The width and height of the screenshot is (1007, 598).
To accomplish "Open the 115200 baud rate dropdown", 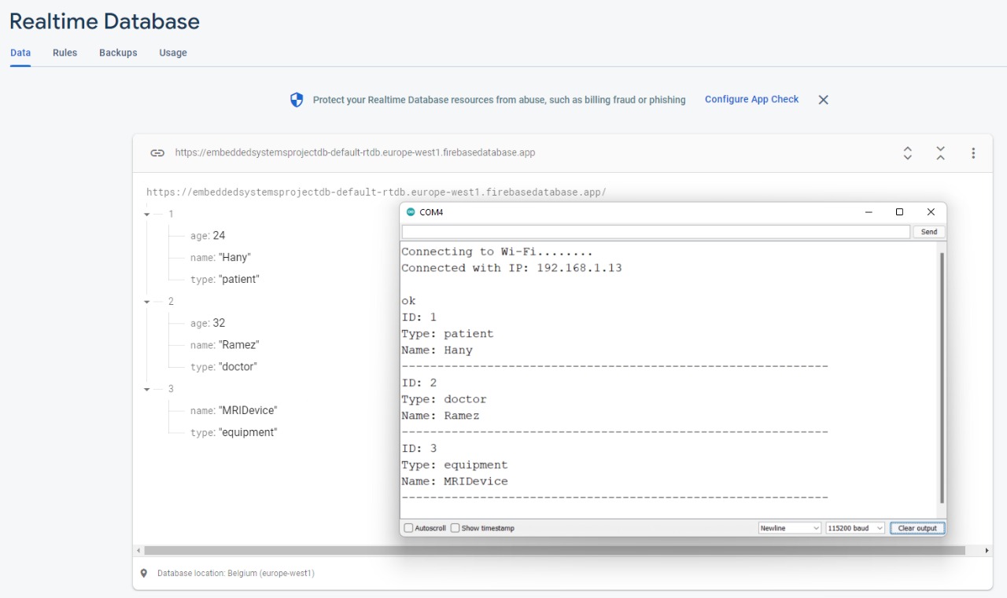I will (854, 527).
